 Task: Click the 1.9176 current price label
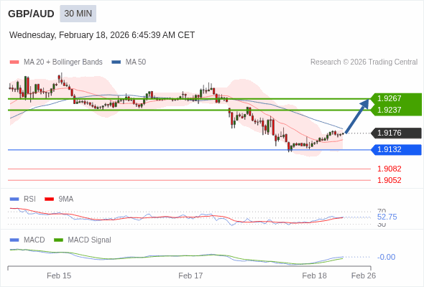[x=396, y=133]
